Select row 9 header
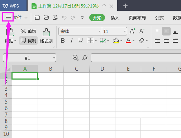The height and width of the screenshot is (138, 181). (x=6, y=128)
